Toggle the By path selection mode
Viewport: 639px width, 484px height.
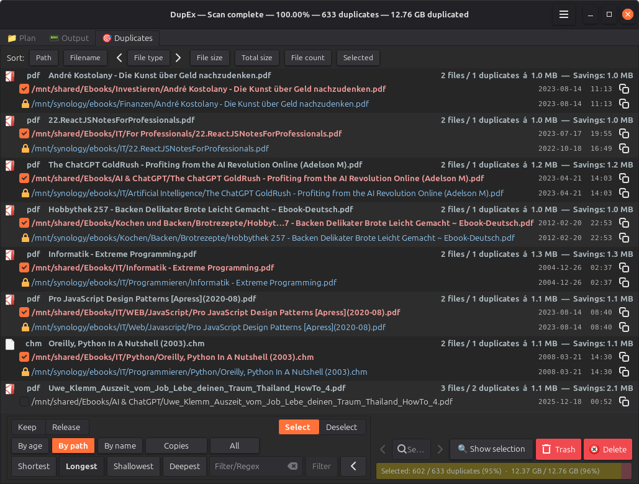(x=73, y=446)
